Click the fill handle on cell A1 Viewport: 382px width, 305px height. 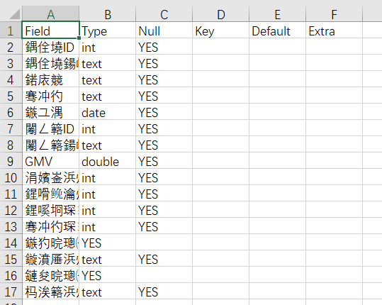[x=79, y=38]
